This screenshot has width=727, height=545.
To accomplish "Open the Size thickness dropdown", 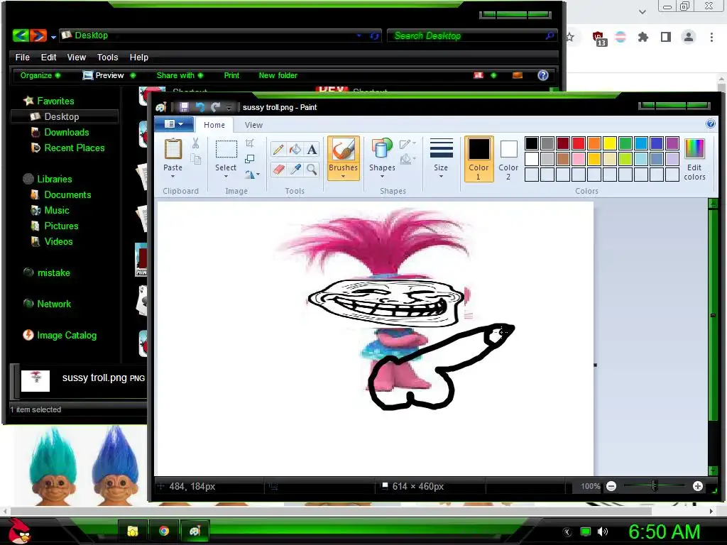I will (x=441, y=159).
